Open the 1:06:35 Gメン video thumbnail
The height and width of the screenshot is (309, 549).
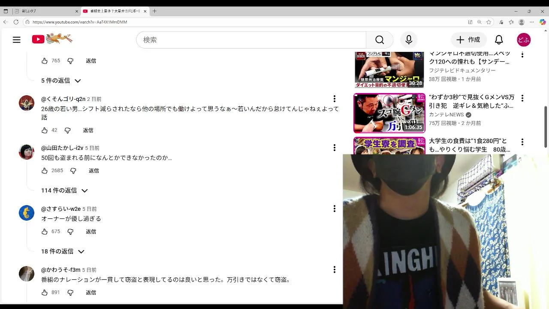(x=389, y=113)
